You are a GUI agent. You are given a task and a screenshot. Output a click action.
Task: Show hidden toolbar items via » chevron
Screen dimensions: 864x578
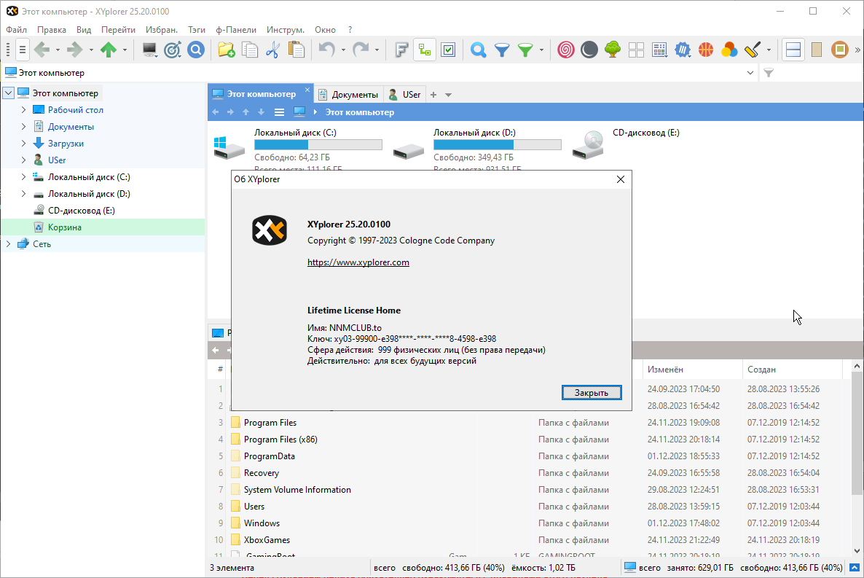(x=857, y=50)
